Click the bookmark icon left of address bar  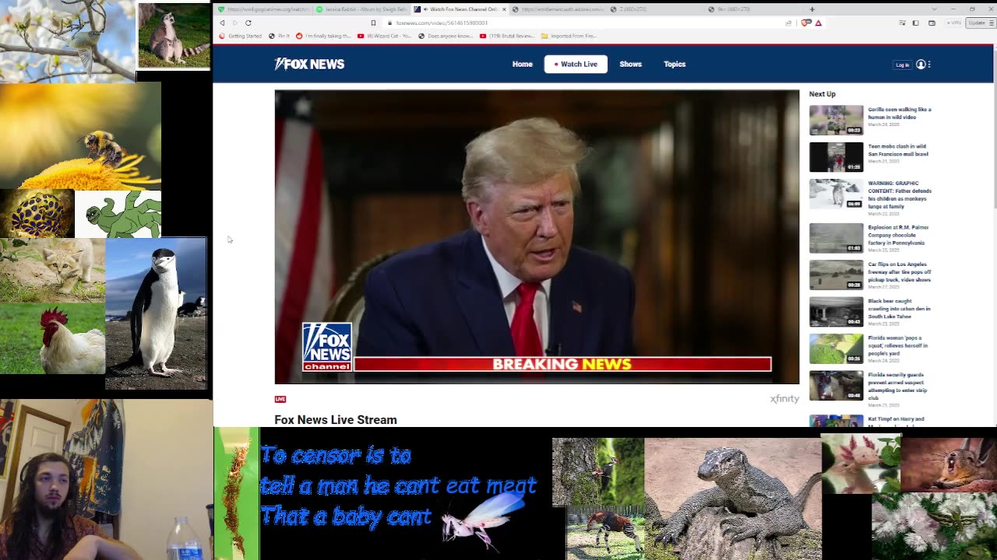(373, 23)
